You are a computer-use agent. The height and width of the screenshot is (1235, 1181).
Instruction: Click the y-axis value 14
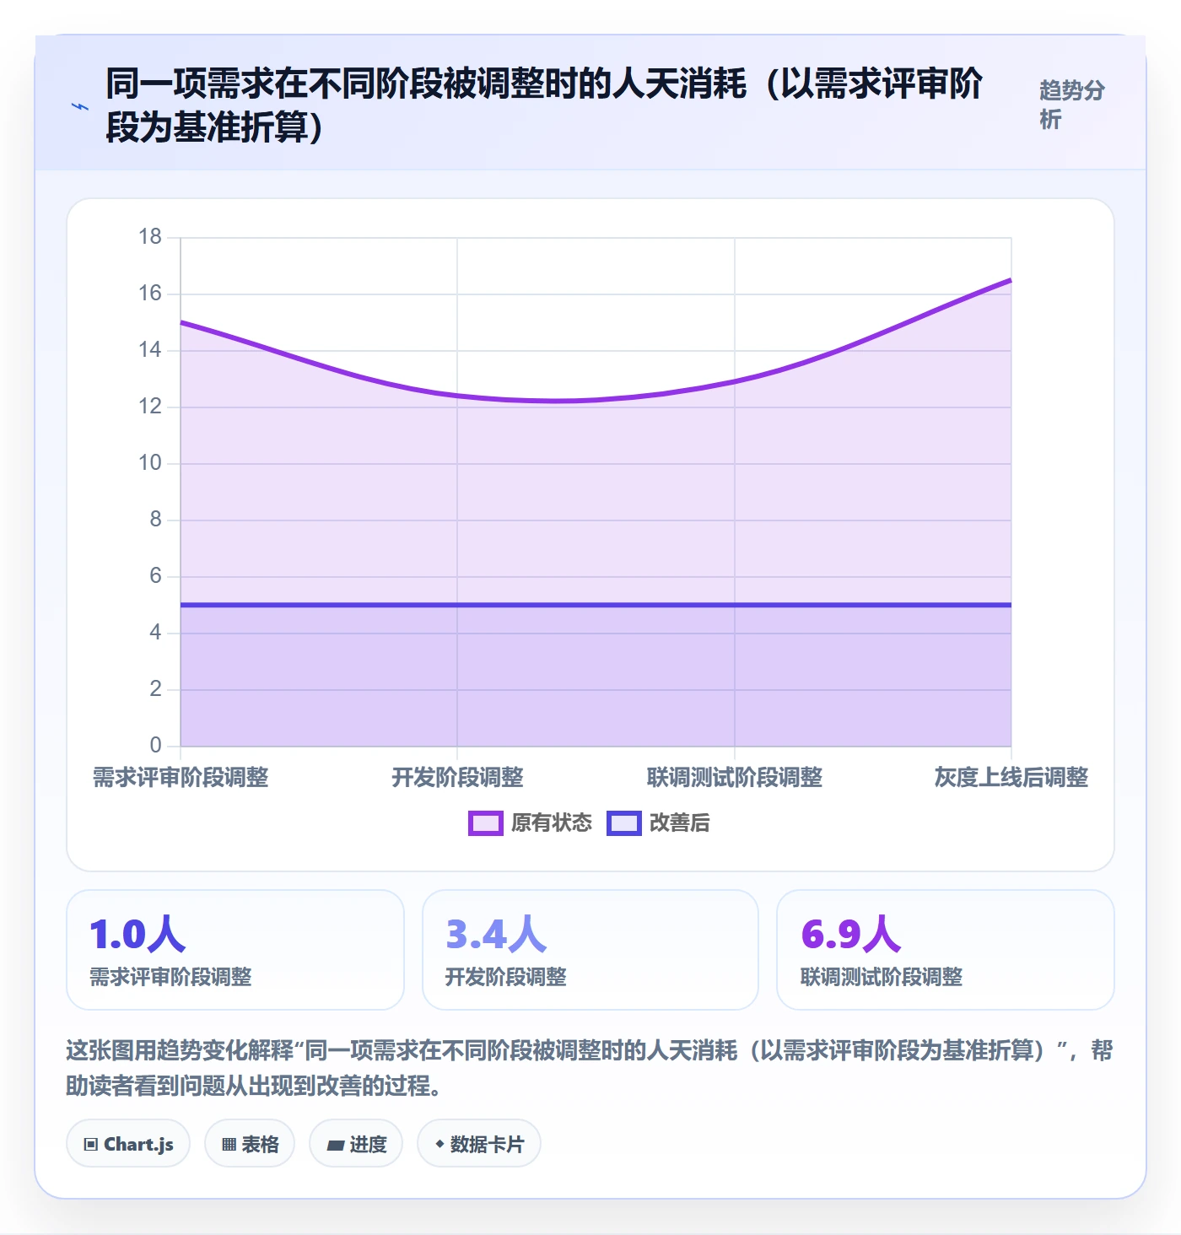(x=150, y=350)
